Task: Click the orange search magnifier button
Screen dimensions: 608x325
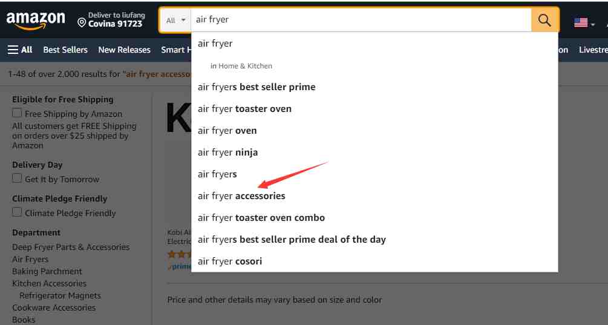Action: [x=545, y=20]
